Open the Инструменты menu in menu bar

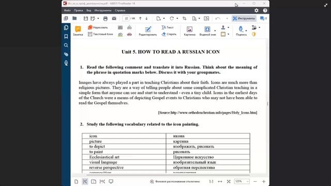click(x=103, y=10)
